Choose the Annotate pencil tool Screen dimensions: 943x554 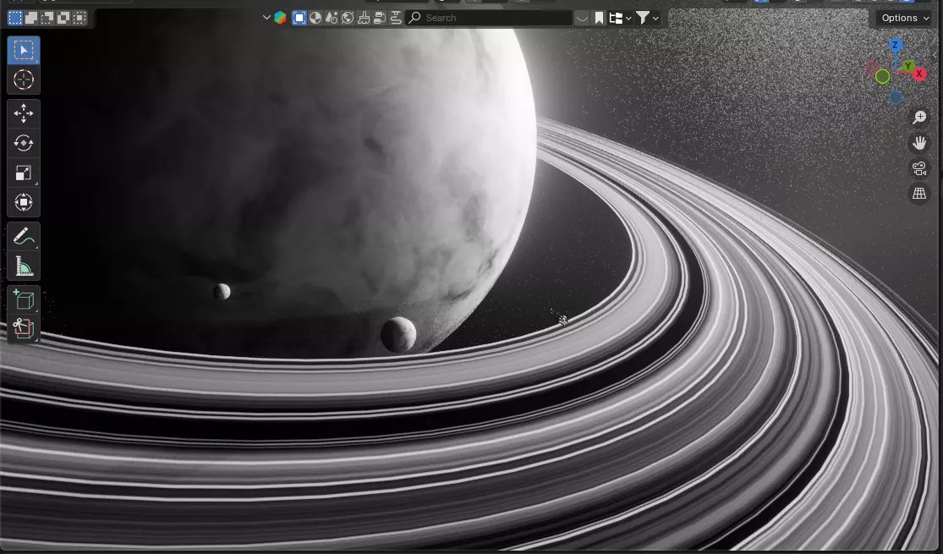(24, 236)
